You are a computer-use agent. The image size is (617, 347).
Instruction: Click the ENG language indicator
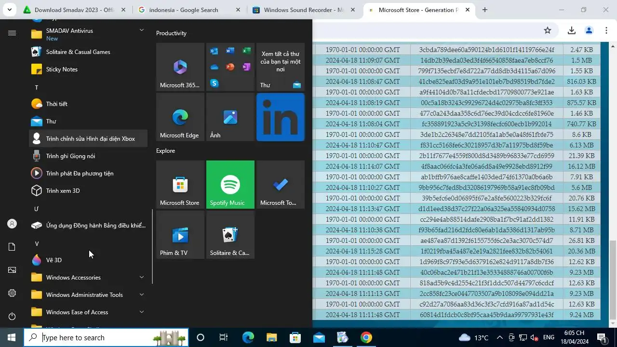(549, 337)
